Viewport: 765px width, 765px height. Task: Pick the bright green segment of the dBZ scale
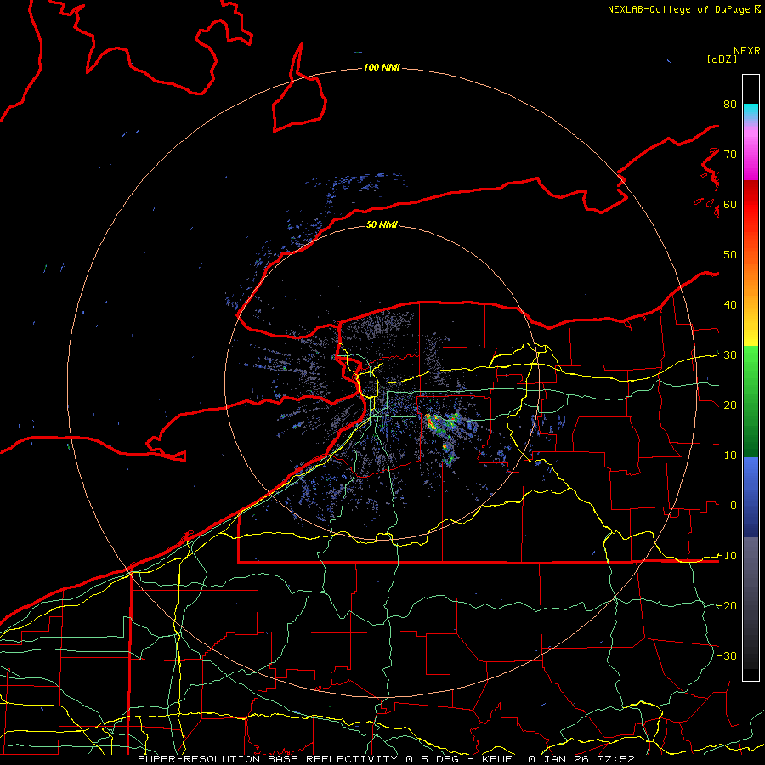coord(751,365)
